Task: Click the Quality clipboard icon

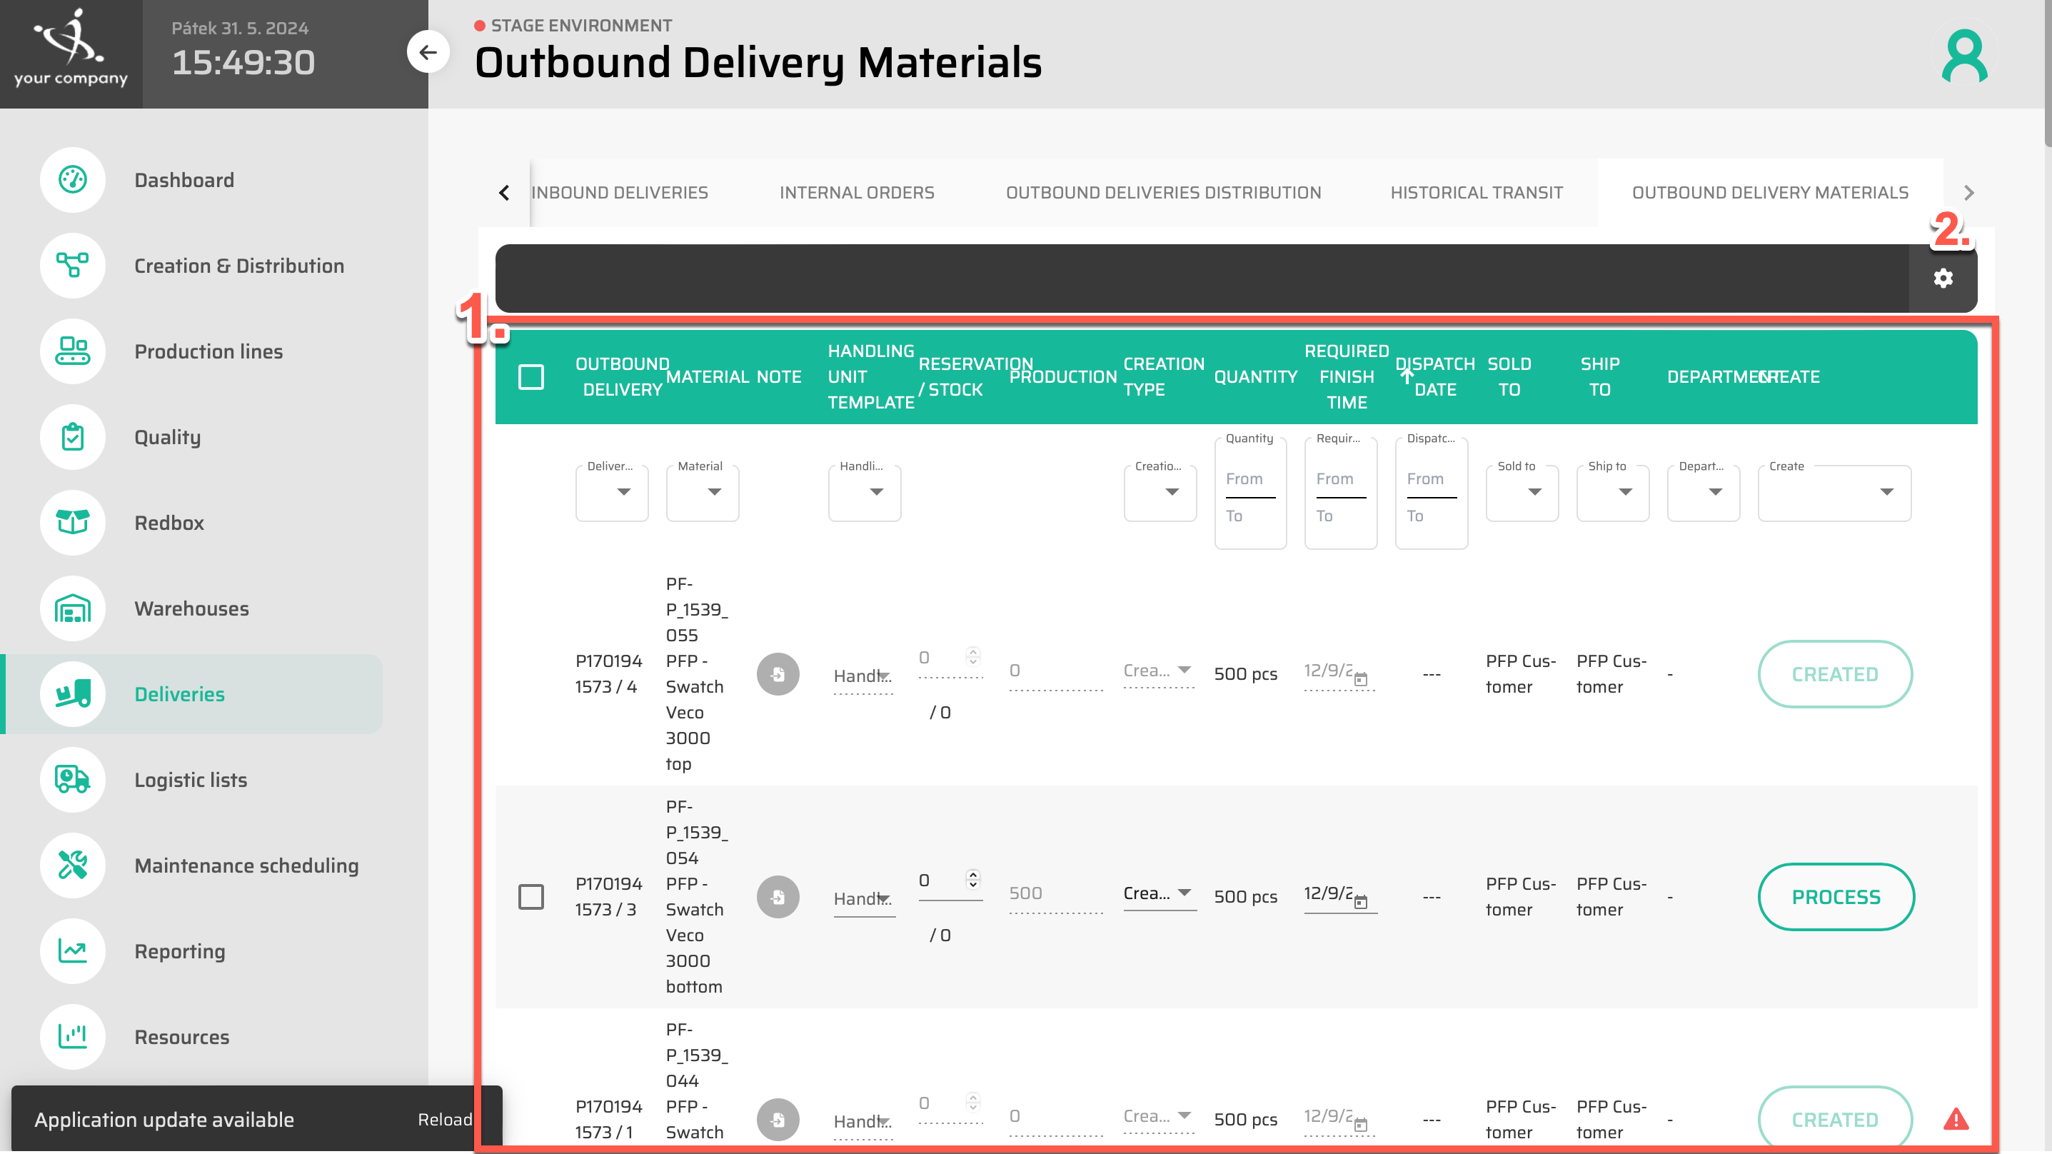Action: [x=73, y=437]
